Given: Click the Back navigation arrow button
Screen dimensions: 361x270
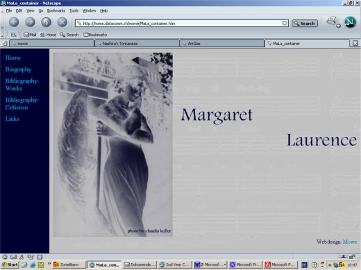Looking at the screenshot, I should click(14, 22).
